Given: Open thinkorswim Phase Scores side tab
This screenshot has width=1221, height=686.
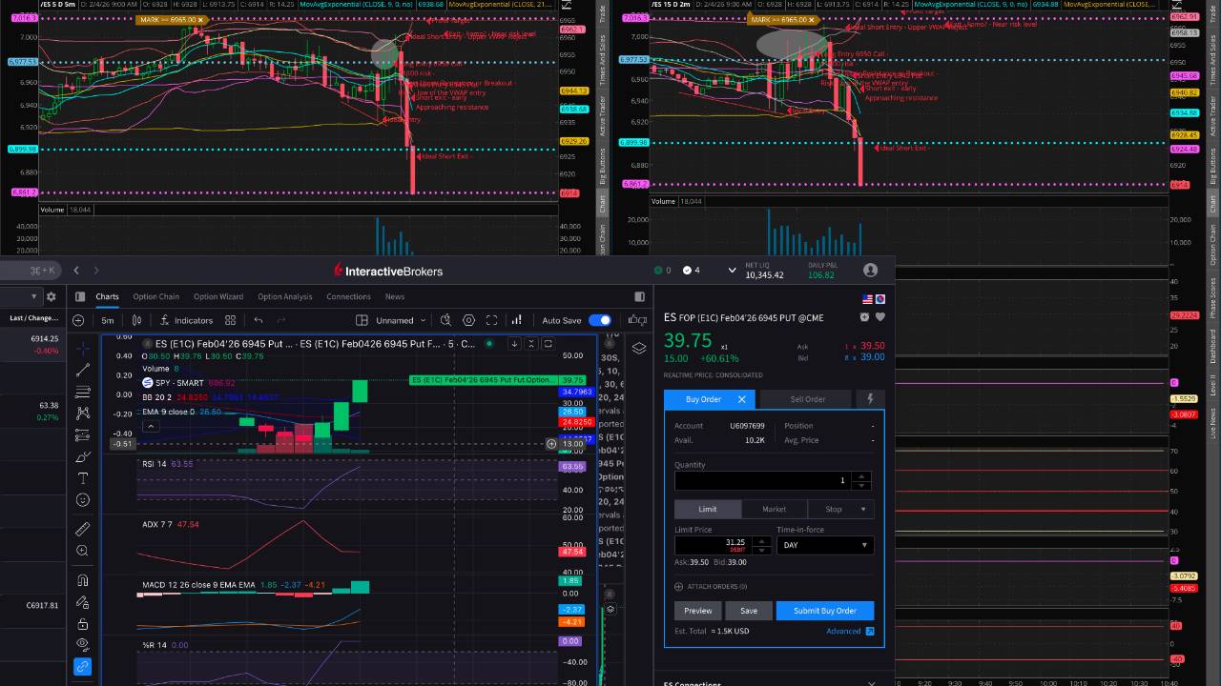Looking at the screenshot, I should pyautogui.click(x=1213, y=297).
